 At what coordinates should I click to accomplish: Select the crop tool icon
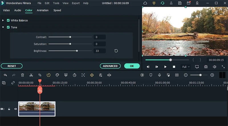pyautogui.click(x=40, y=75)
